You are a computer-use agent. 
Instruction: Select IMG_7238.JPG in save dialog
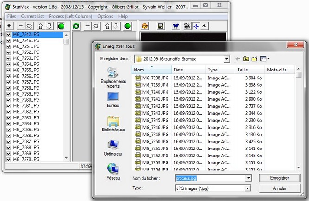click(x=152, y=78)
